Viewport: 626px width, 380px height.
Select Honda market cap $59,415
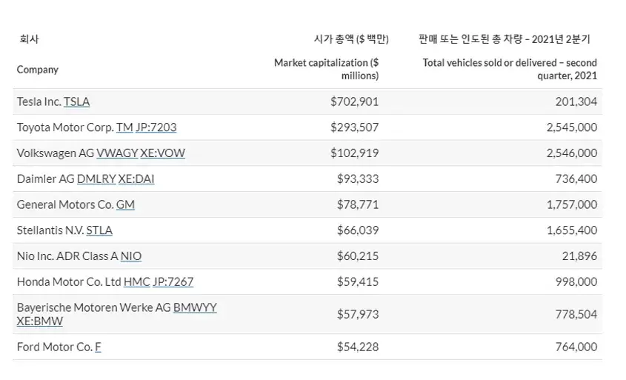coord(358,281)
